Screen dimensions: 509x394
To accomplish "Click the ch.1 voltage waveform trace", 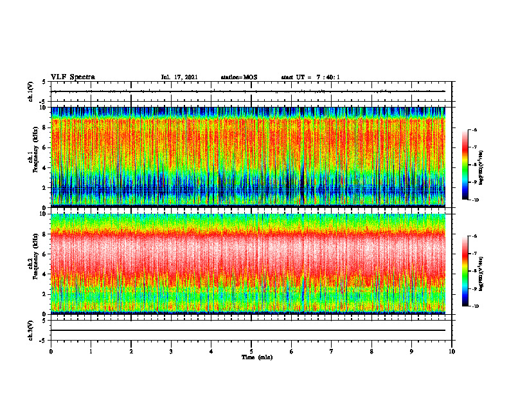I will (x=248, y=91).
